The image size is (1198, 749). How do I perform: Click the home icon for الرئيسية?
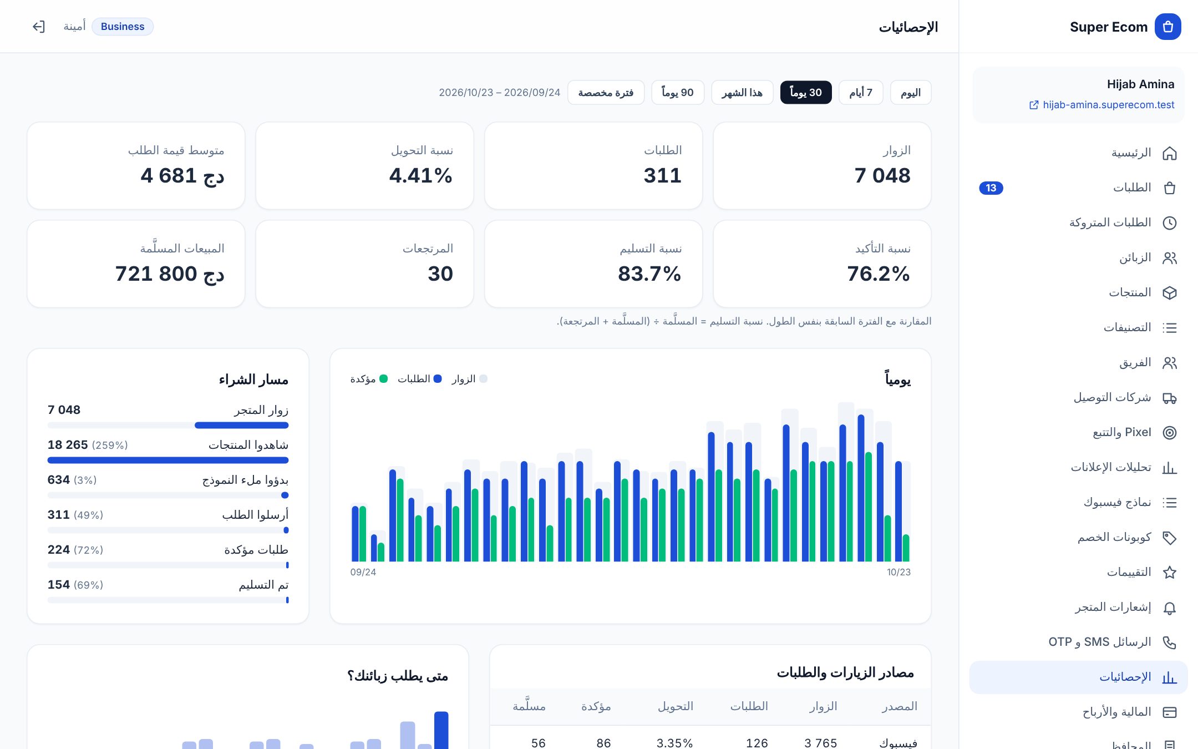pos(1169,153)
